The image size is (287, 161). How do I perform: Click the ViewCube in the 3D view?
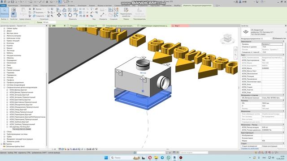[x=227, y=38]
